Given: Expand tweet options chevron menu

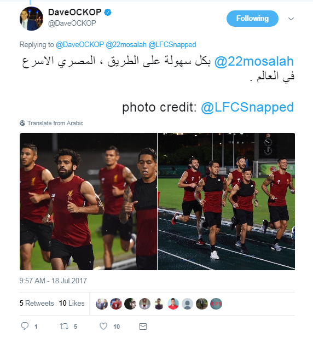Looking at the screenshot, I should tap(291, 19).
